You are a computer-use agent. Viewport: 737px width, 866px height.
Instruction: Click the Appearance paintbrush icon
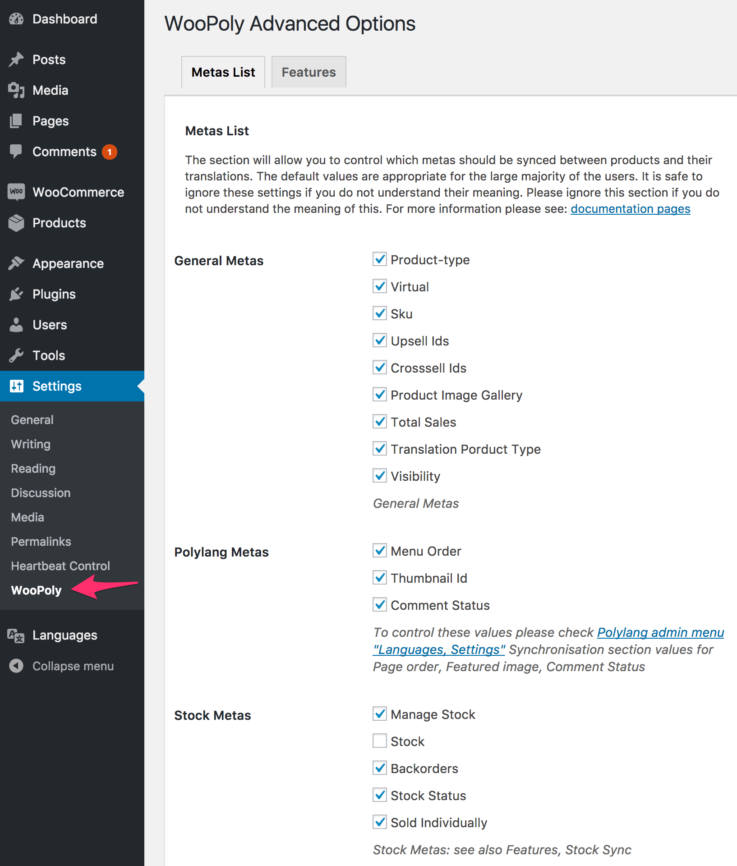(16, 263)
